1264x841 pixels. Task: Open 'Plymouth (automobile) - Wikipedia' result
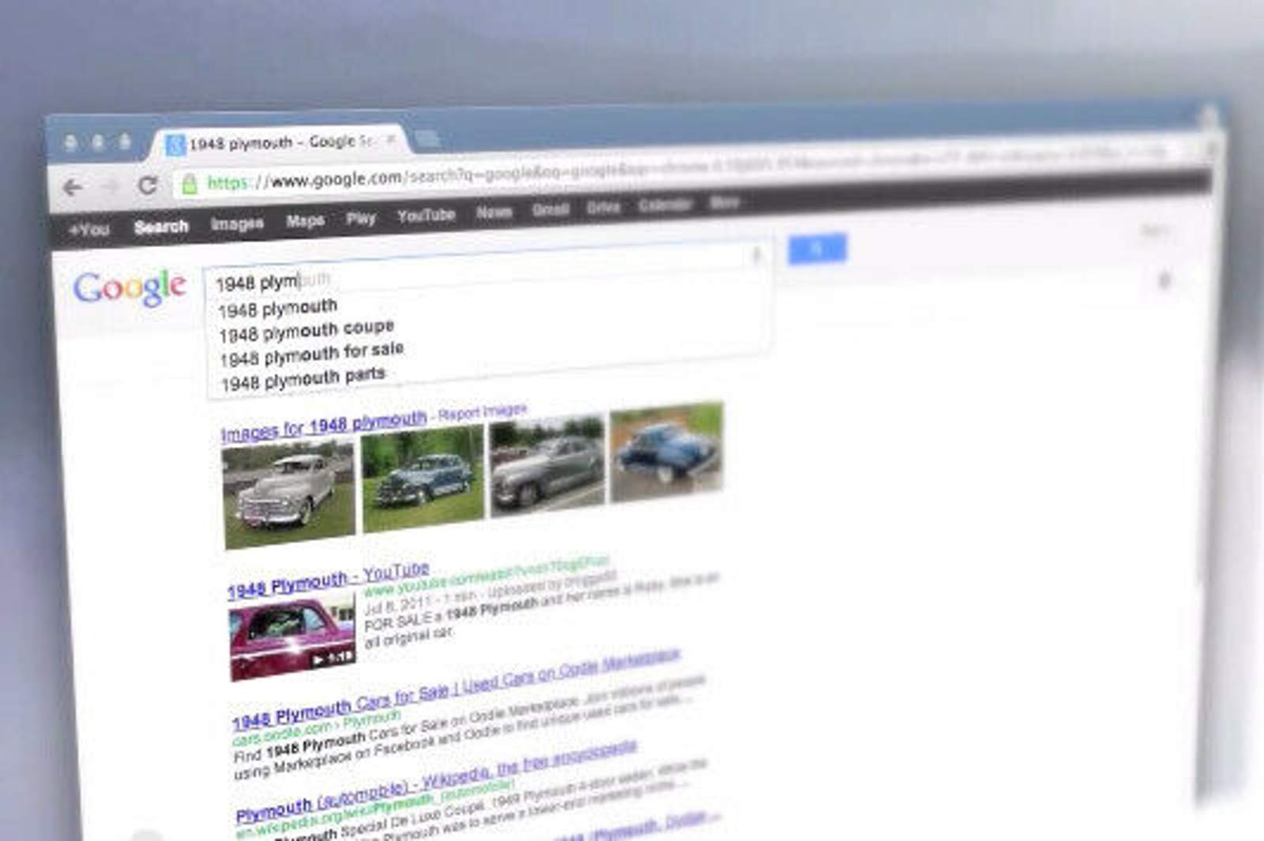tap(435, 782)
